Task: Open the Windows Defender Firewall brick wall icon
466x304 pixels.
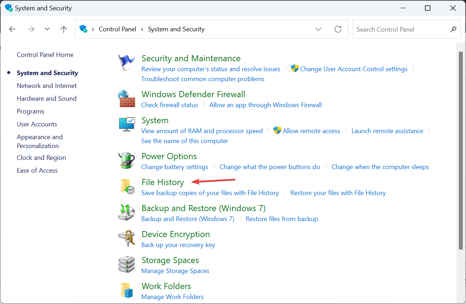Action: 127,99
